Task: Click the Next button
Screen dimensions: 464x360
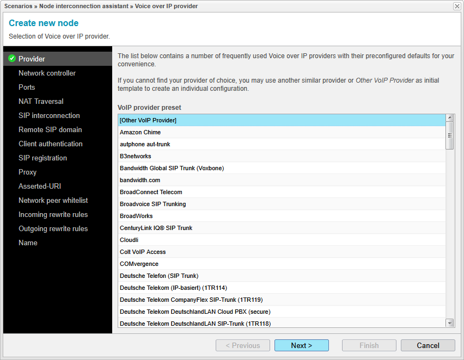Action: [x=301, y=345]
